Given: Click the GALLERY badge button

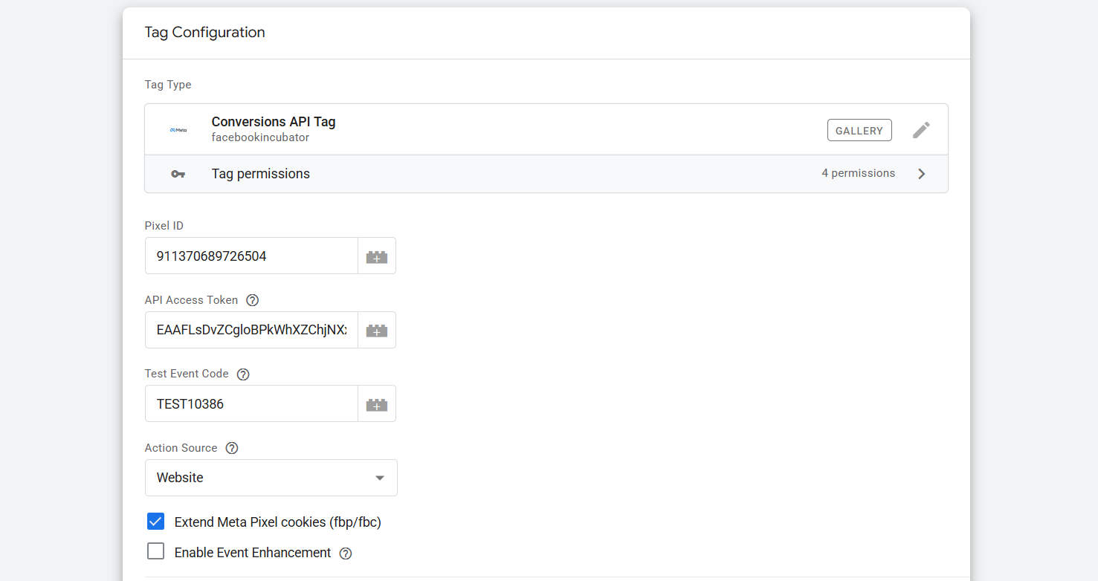Looking at the screenshot, I should pos(859,130).
